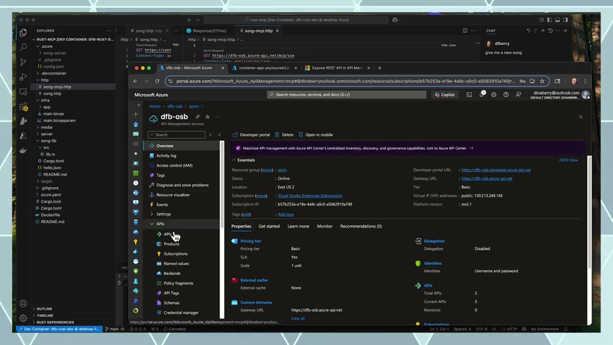Image resolution: width=613 pixels, height=345 pixels.
Task: Open Remote Explorer in VS Code activity bar
Action: click(23, 92)
